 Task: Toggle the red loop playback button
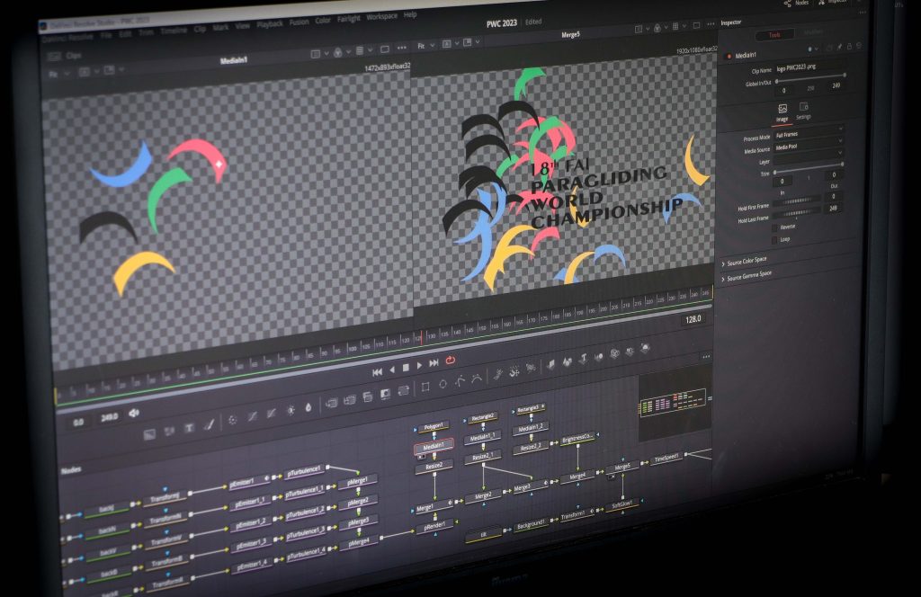(x=451, y=361)
